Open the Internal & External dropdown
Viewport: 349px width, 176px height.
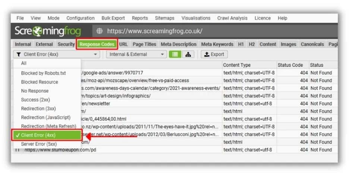(136, 54)
